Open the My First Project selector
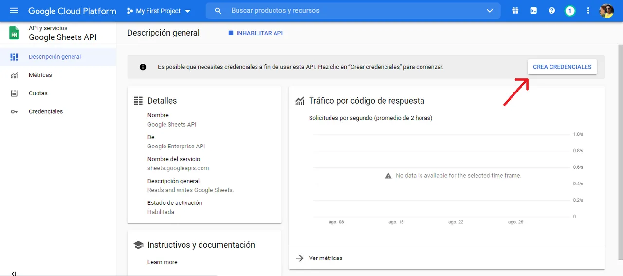The image size is (623, 276). [159, 11]
